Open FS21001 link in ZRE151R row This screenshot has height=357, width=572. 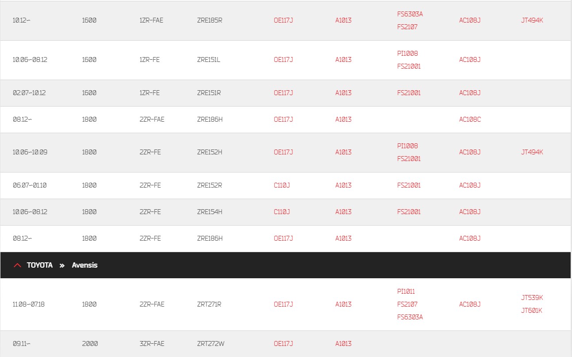(x=409, y=93)
